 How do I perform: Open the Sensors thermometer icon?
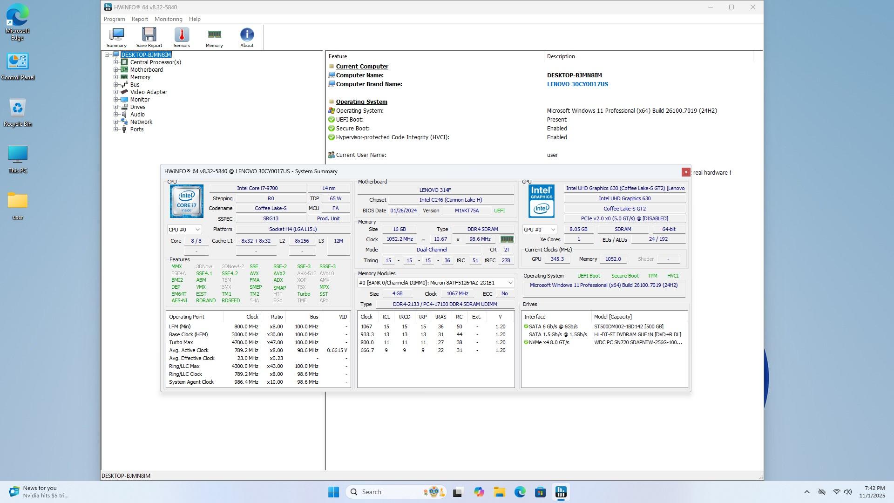pos(182,37)
